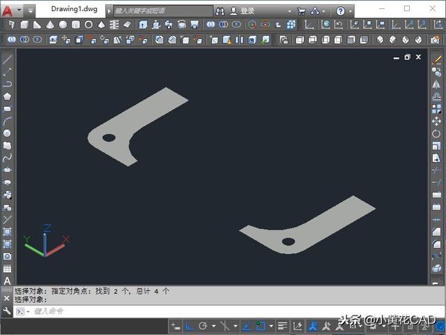
Task: Pick the Polygon draw tool
Action: [x=7, y=96]
